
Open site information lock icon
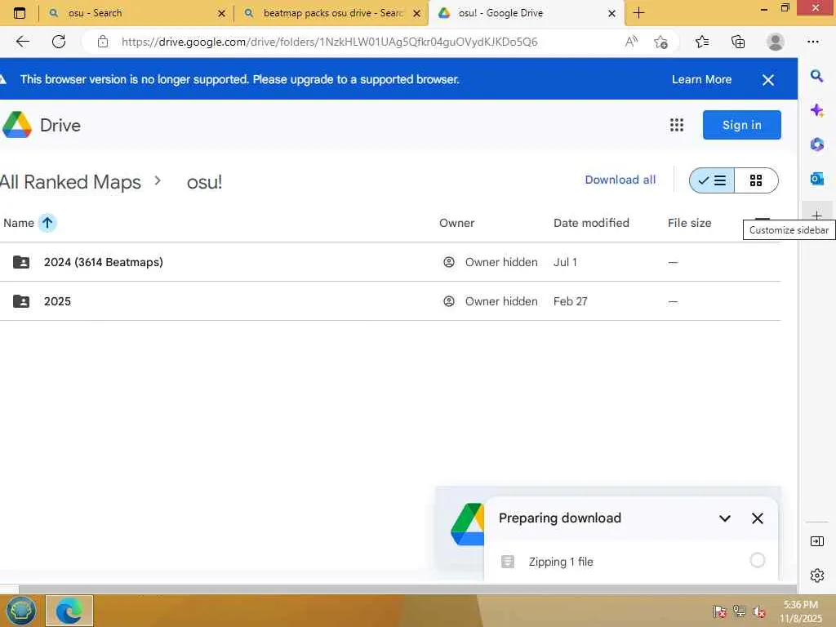click(103, 42)
